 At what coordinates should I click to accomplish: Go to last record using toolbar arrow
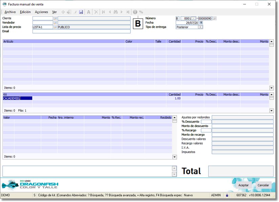click(128, 12)
